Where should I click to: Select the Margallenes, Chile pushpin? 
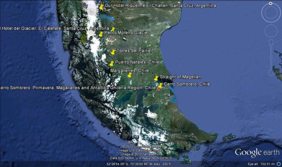[x=129, y=75]
